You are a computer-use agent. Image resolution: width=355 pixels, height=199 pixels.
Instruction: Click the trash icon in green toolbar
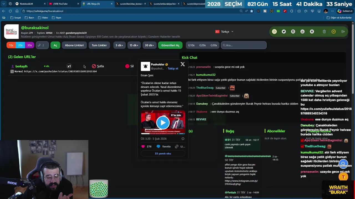[x=324, y=32]
